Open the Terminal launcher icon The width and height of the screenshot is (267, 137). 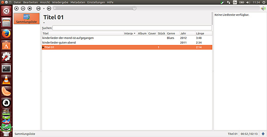[x=6, y=68]
